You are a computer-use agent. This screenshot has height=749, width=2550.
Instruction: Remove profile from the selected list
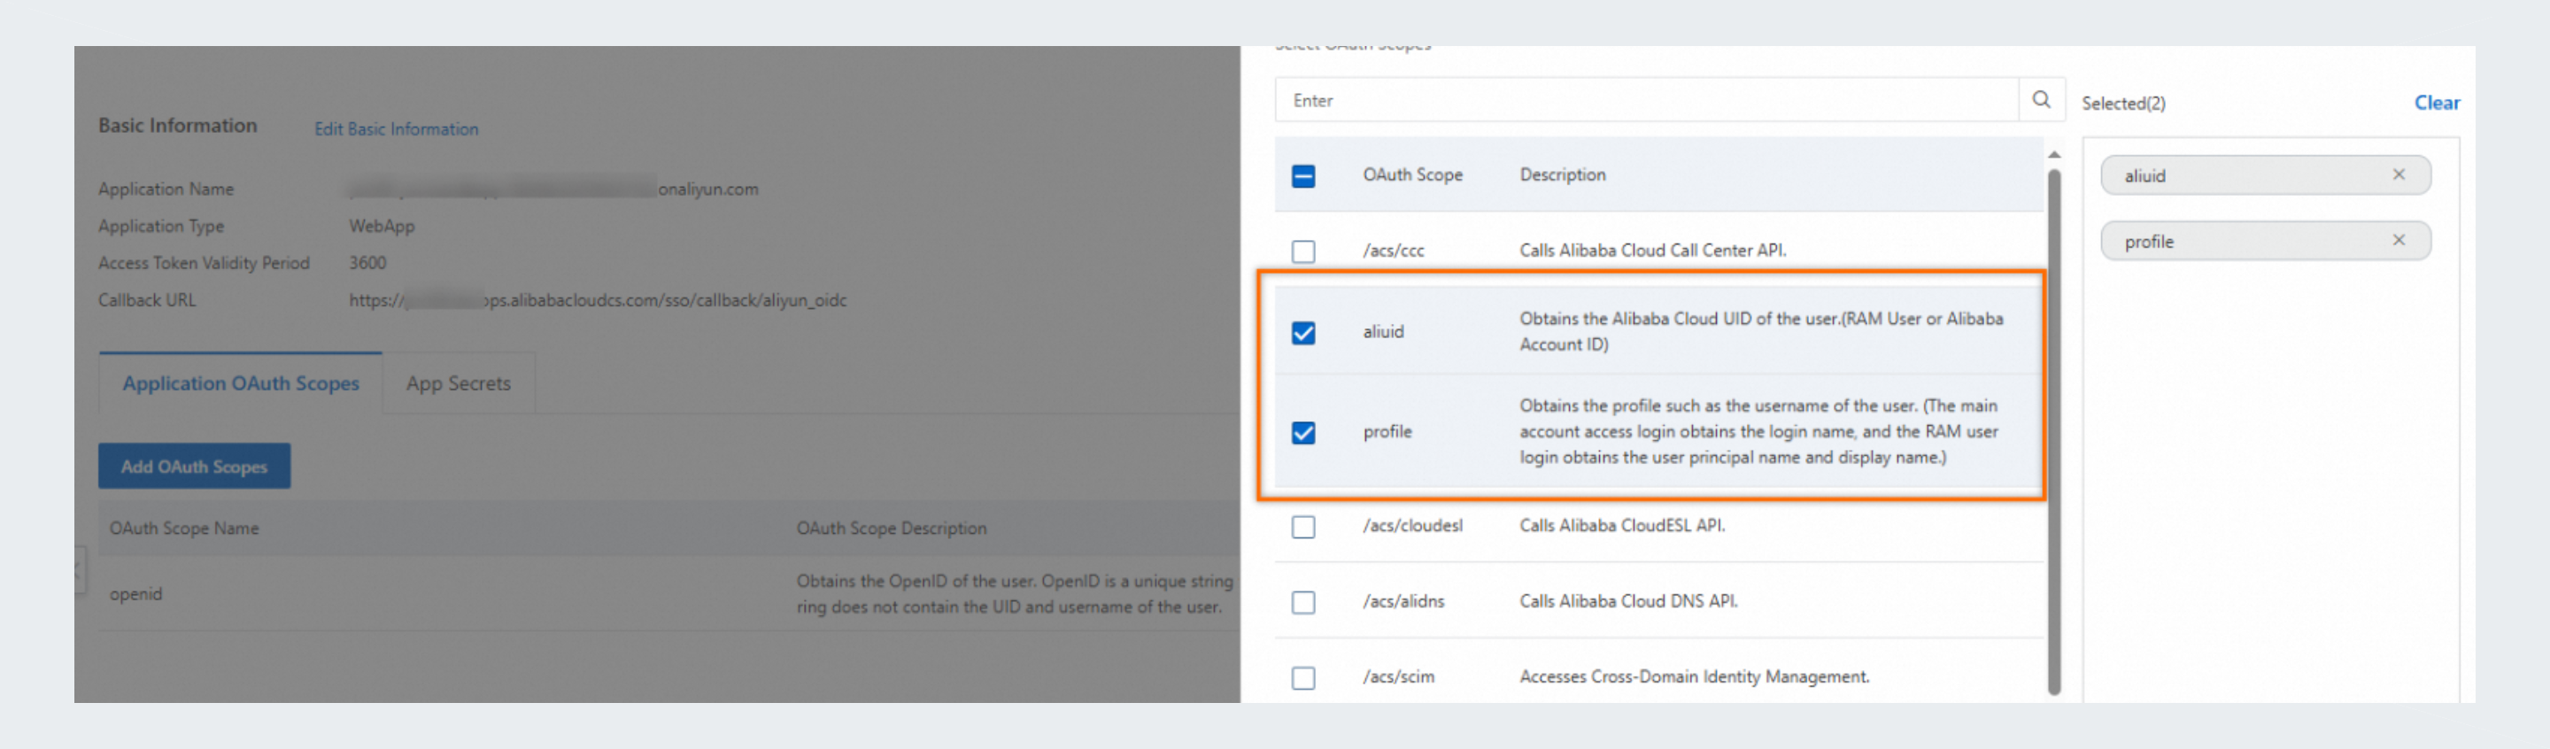click(2398, 241)
